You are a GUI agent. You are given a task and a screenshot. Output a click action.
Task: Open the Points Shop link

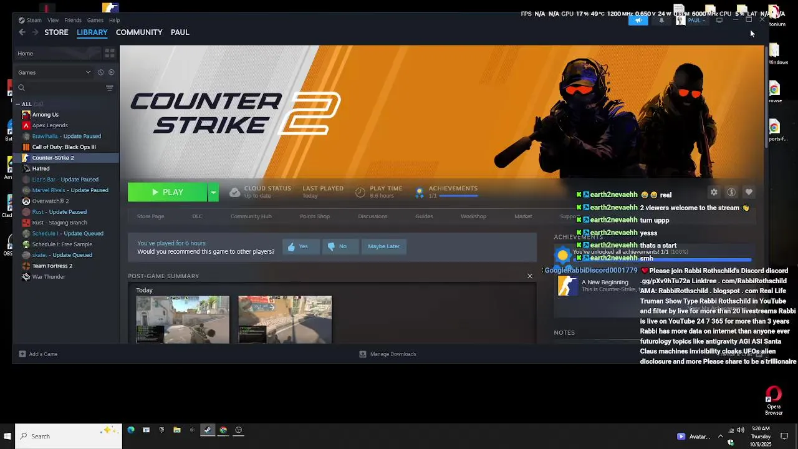(315, 216)
